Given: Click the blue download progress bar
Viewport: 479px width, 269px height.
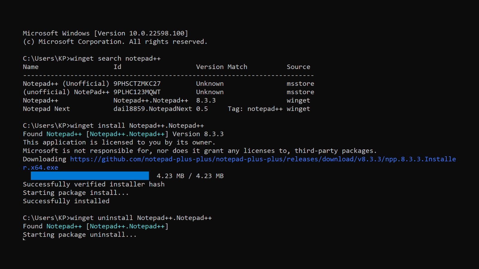Looking at the screenshot, I should pyautogui.click(x=90, y=176).
